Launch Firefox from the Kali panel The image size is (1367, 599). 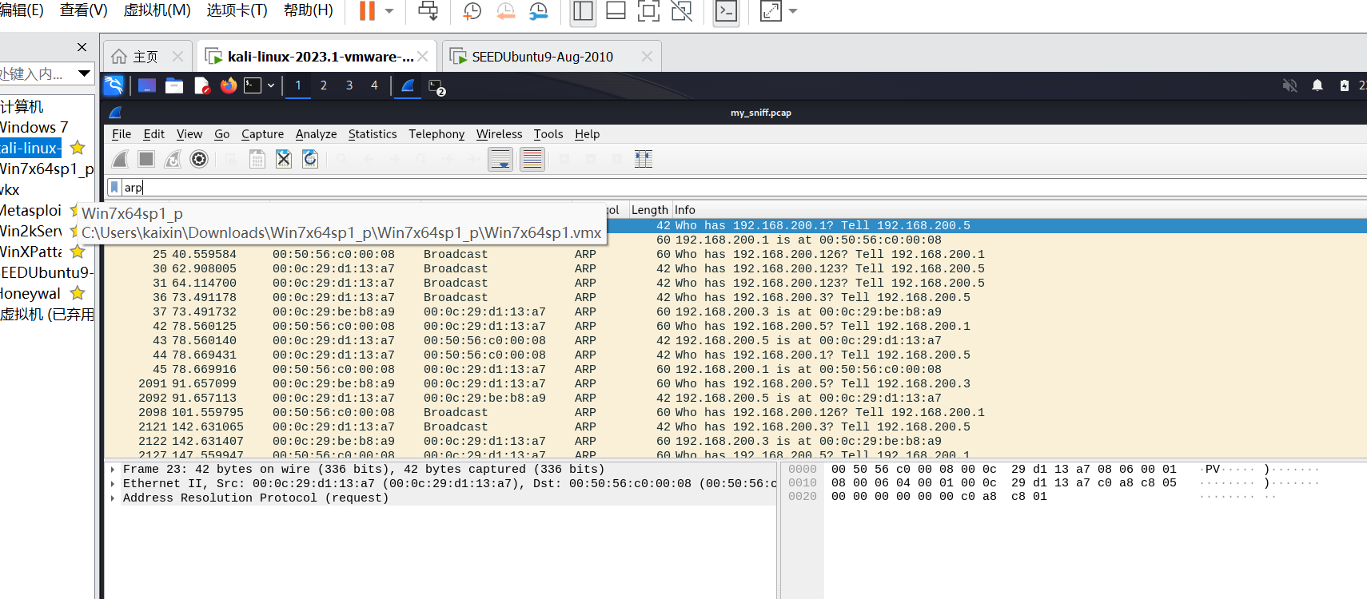pyautogui.click(x=229, y=85)
